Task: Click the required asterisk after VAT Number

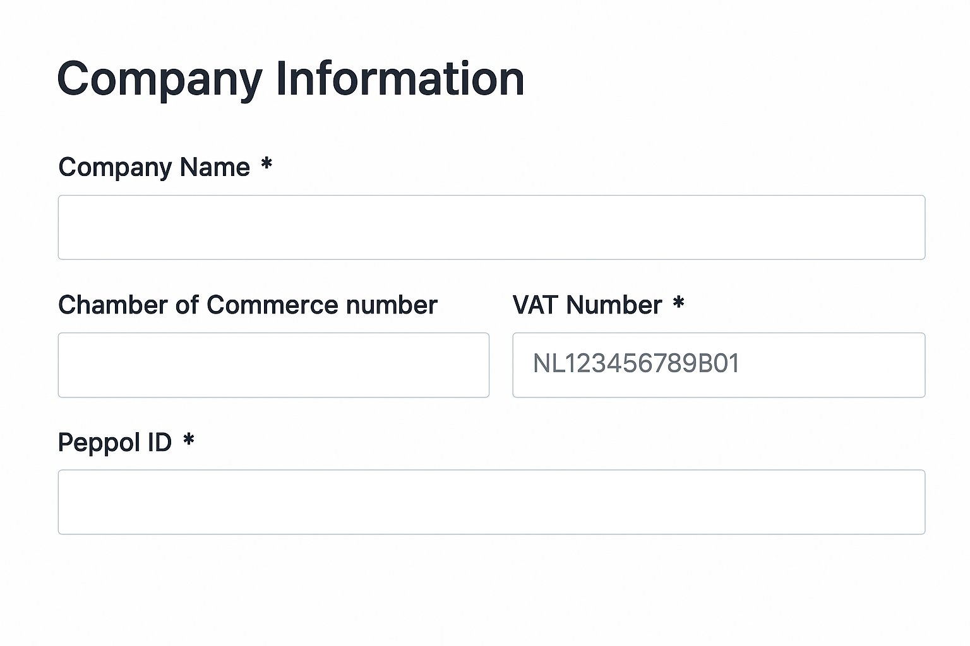Action: click(x=679, y=303)
